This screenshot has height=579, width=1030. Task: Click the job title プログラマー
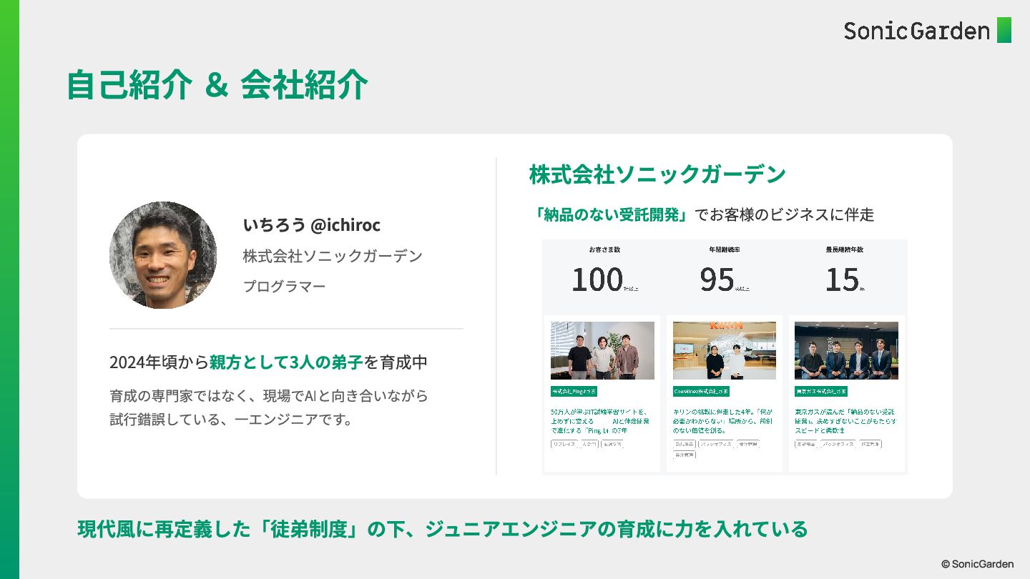coord(285,287)
